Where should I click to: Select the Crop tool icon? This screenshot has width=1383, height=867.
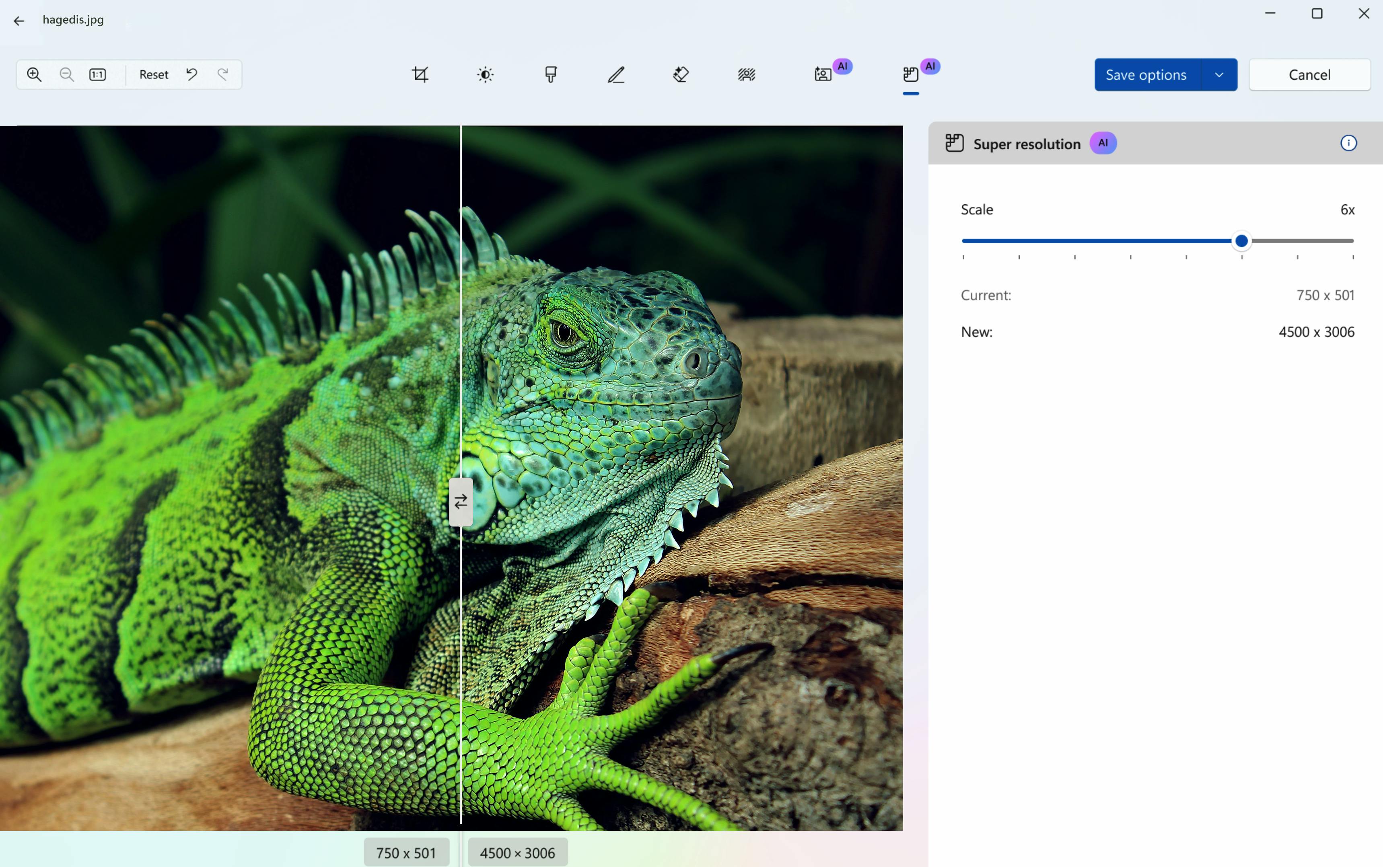(x=420, y=74)
